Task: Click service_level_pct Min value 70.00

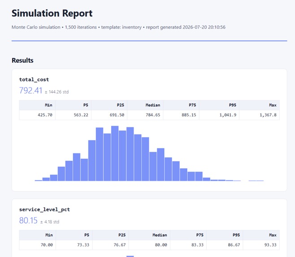Action: click(47, 245)
